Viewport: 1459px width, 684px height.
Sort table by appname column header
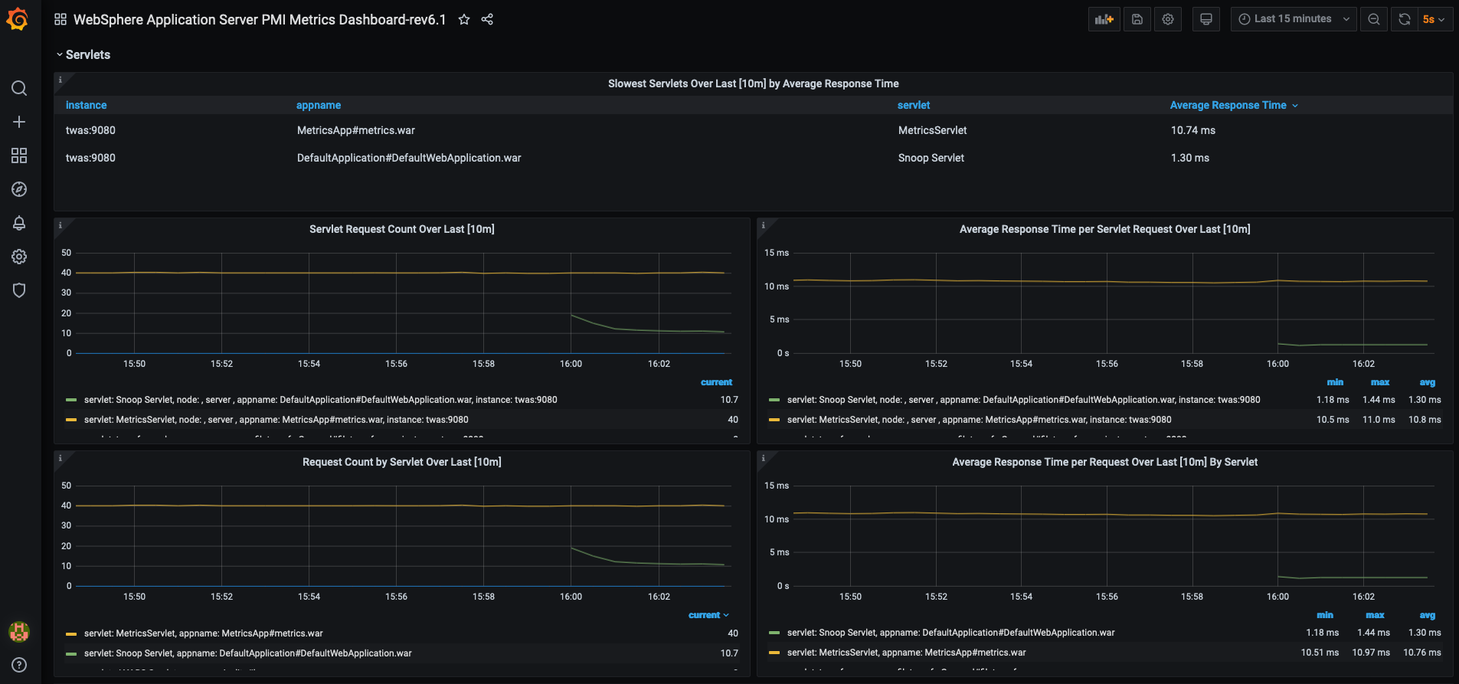(x=319, y=105)
